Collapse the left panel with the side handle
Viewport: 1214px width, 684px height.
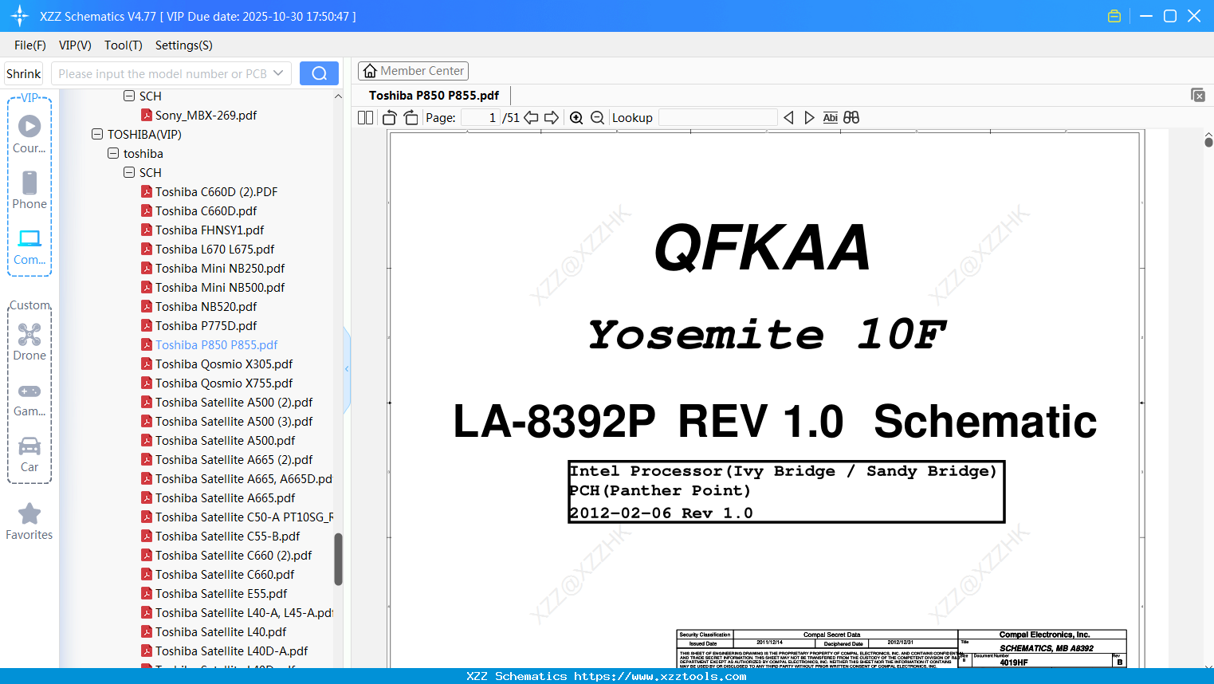[x=347, y=369]
